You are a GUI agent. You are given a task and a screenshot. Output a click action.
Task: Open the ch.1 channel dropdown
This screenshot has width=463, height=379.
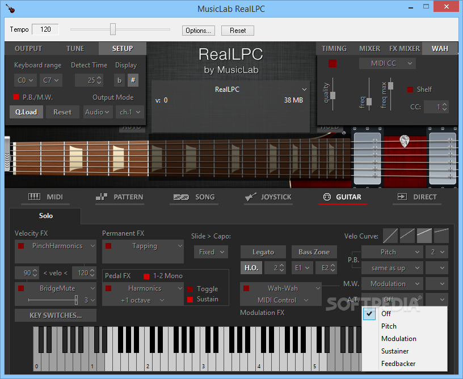click(130, 112)
